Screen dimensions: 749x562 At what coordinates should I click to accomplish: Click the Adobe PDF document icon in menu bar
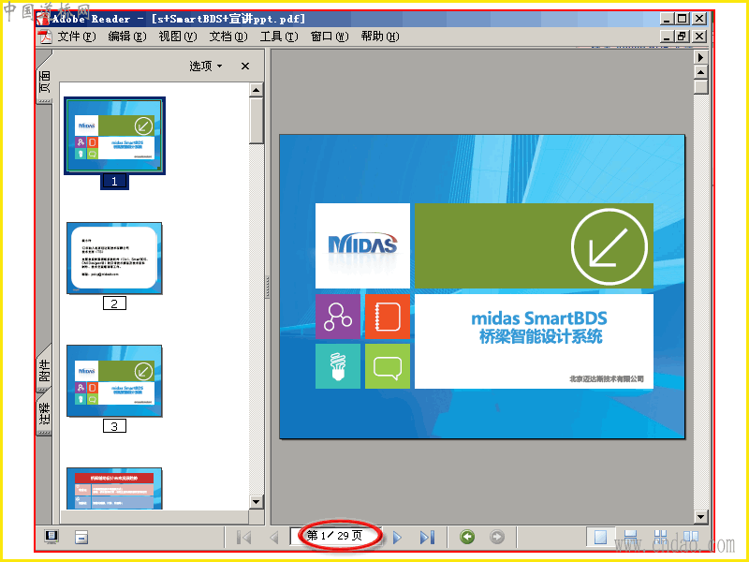point(45,37)
